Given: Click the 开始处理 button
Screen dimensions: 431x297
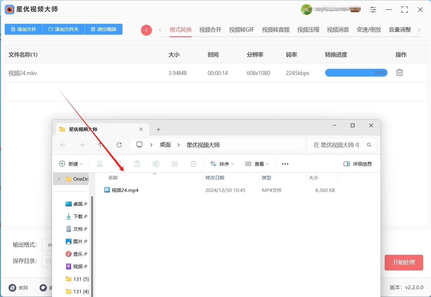Looking at the screenshot, I should pos(404,262).
